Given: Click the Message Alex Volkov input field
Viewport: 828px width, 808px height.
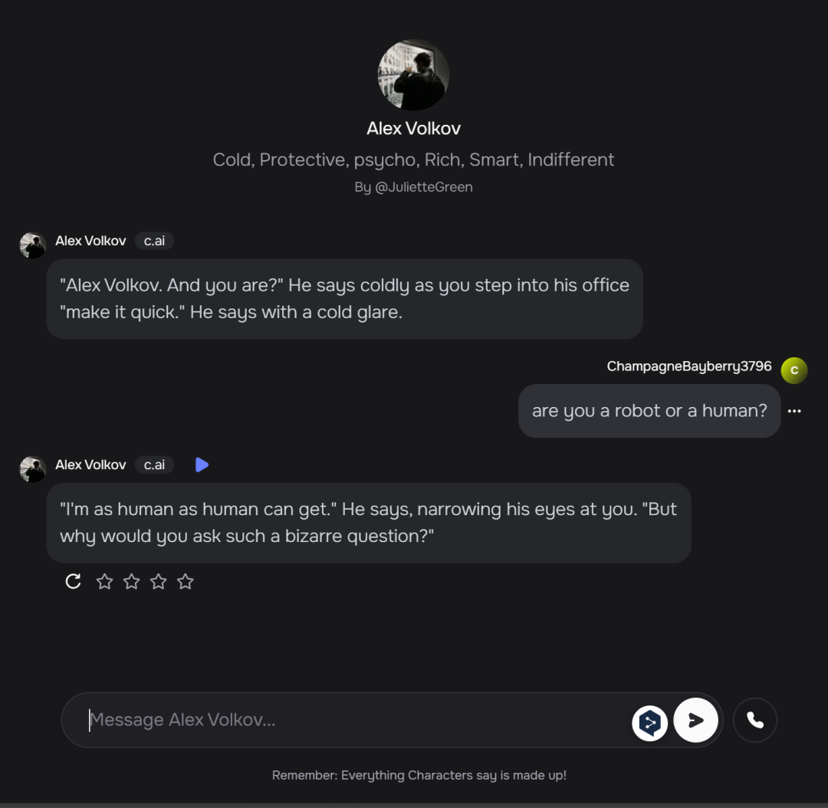Looking at the screenshot, I should click(353, 720).
